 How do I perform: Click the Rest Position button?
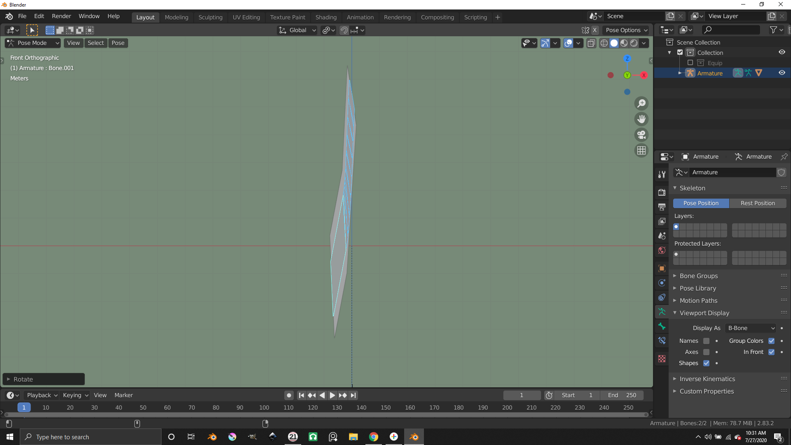tap(757, 203)
